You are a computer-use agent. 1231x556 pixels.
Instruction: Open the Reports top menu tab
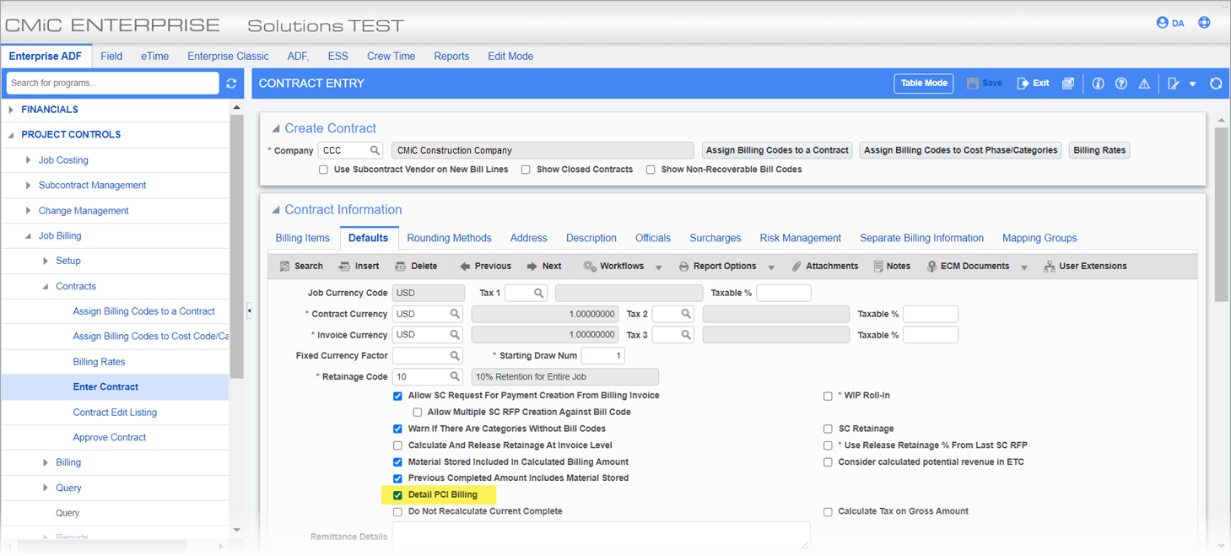(x=451, y=56)
